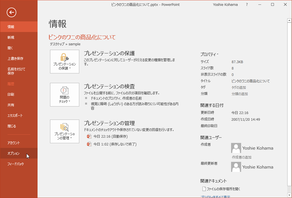Choose 上書き保存 from the sidebar

point(19,58)
